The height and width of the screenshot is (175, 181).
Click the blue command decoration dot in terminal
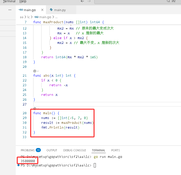(19, 165)
